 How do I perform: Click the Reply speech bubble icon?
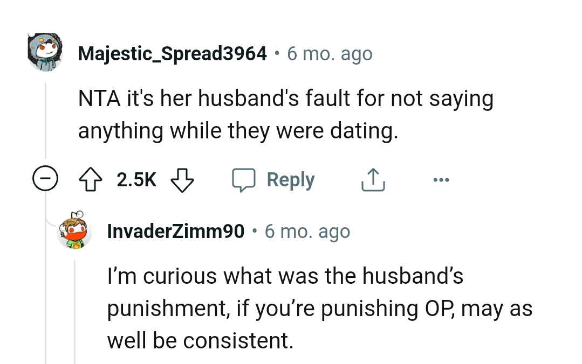pos(244,179)
